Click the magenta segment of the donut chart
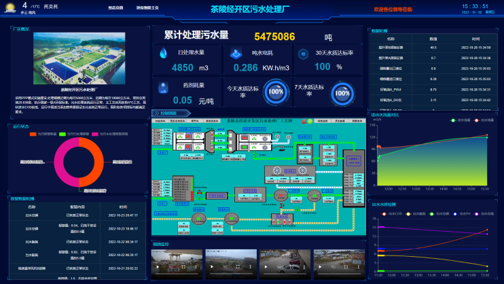The height and width of the screenshot is (284, 504). 60,162
